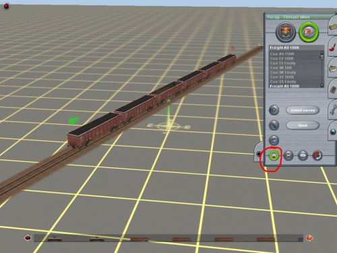337x253 pixels.
Task: Select the move train tool
Action: click(303, 155)
